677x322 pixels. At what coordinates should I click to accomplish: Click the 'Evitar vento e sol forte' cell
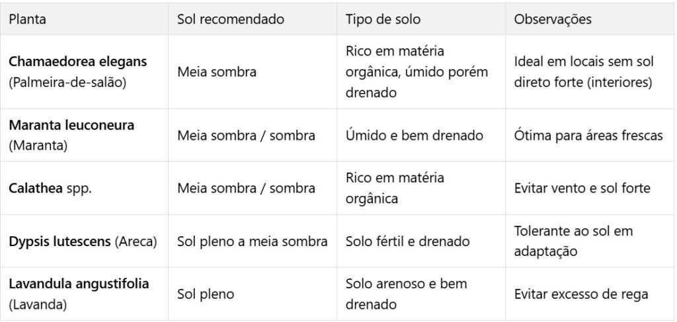pyautogui.click(x=582, y=188)
